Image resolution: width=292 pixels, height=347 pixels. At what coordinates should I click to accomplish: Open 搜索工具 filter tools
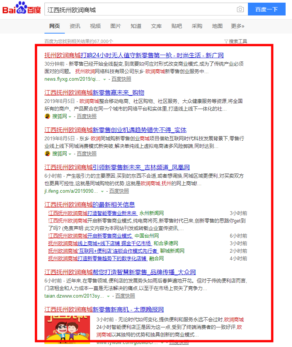click(235, 41)
